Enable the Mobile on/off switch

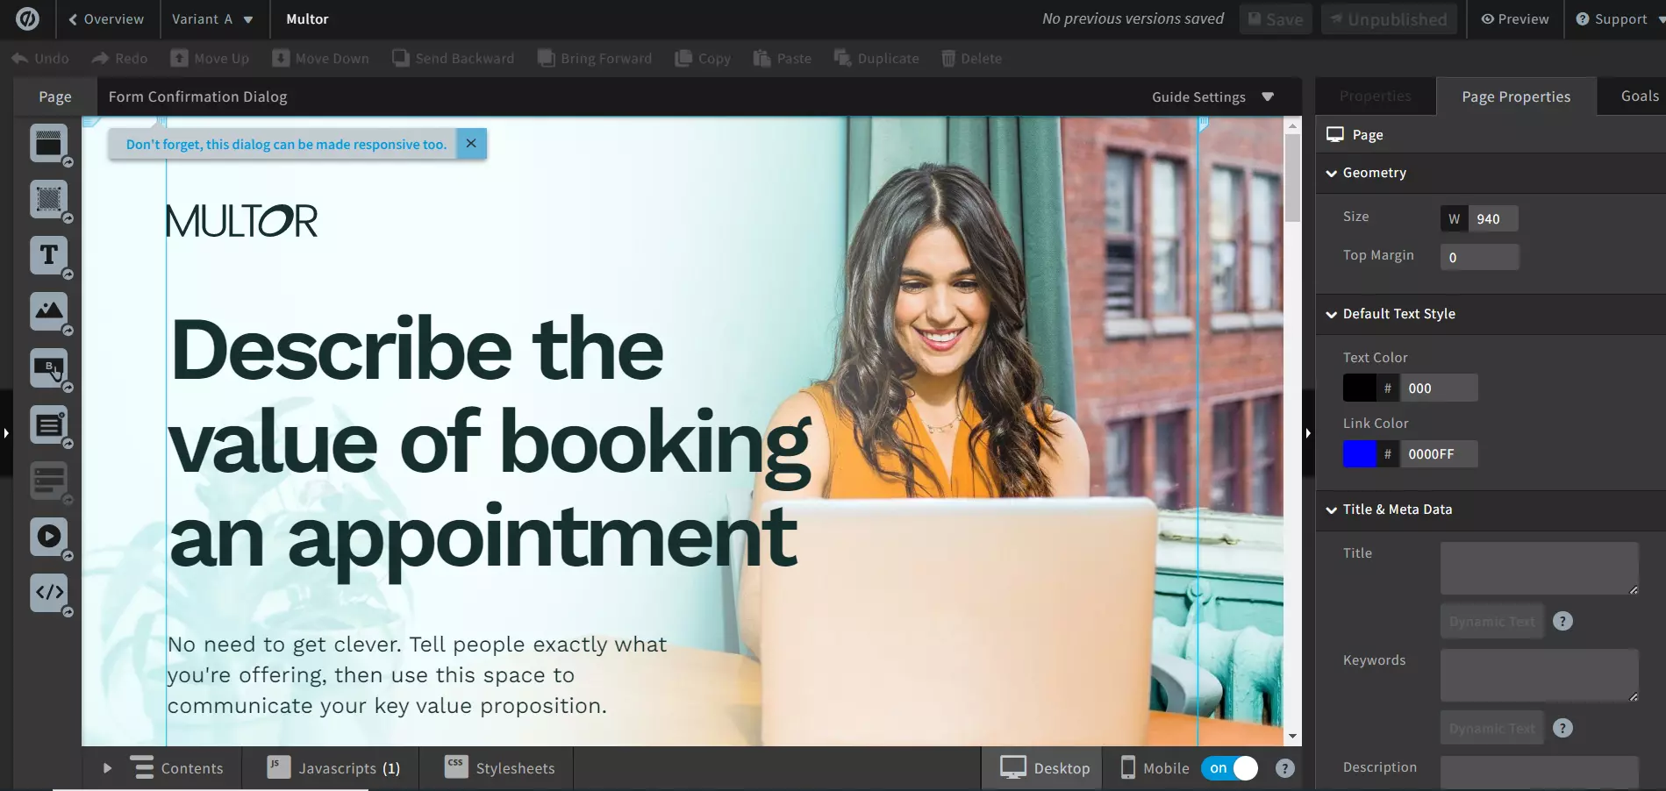(x=1229, y=767)
